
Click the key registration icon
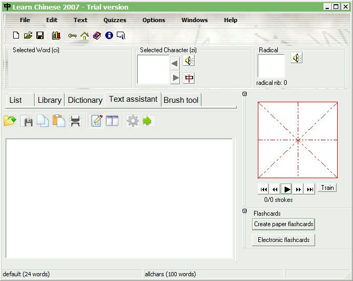pos(72,36)
